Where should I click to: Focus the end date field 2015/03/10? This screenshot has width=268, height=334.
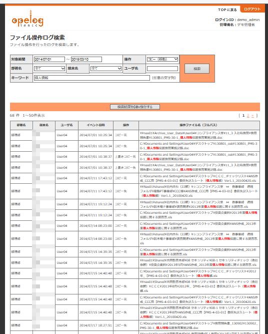(x=86, y=59)
